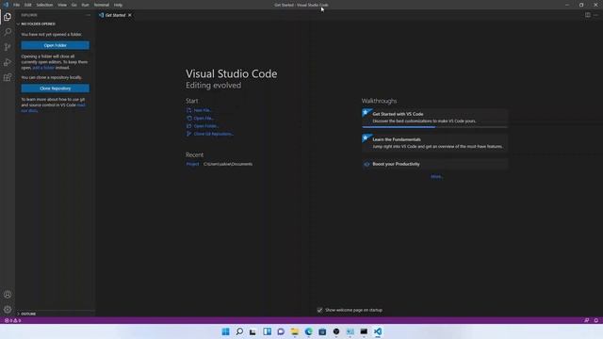Click the feedback icon in status bar

coord(586,320)
